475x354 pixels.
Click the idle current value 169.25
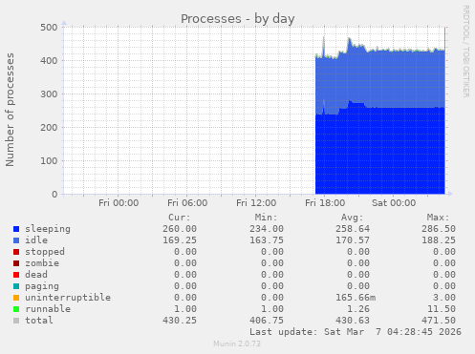(180, 240)
